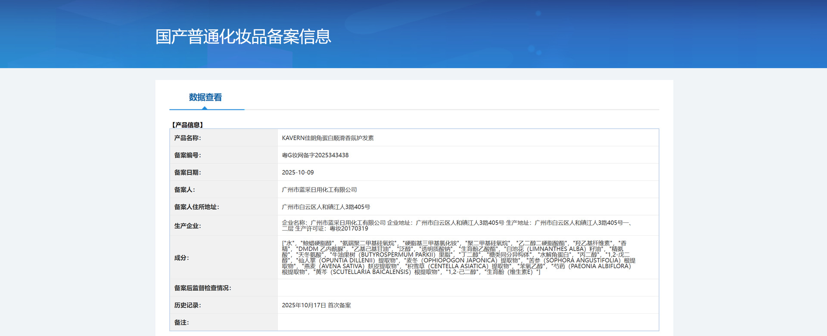Click the 产品名称 row label
The width and height of the screenshot is (827, 336).
point(187,138)
